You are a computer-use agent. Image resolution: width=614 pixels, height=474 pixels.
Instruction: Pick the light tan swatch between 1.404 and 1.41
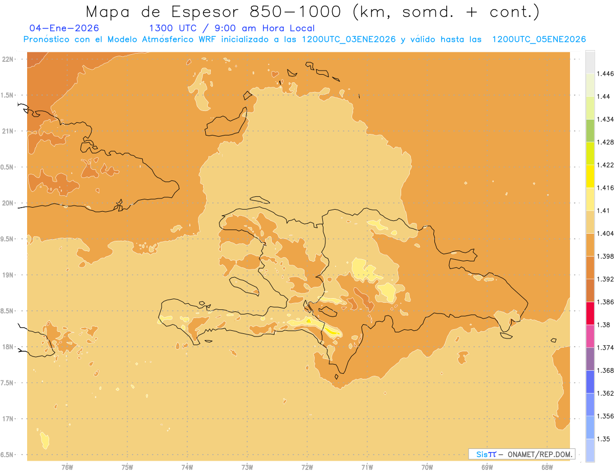(x=590, y=222)
